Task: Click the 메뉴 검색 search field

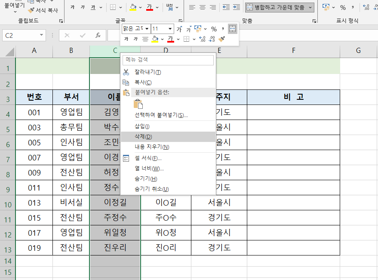Action: pos(168,60)
